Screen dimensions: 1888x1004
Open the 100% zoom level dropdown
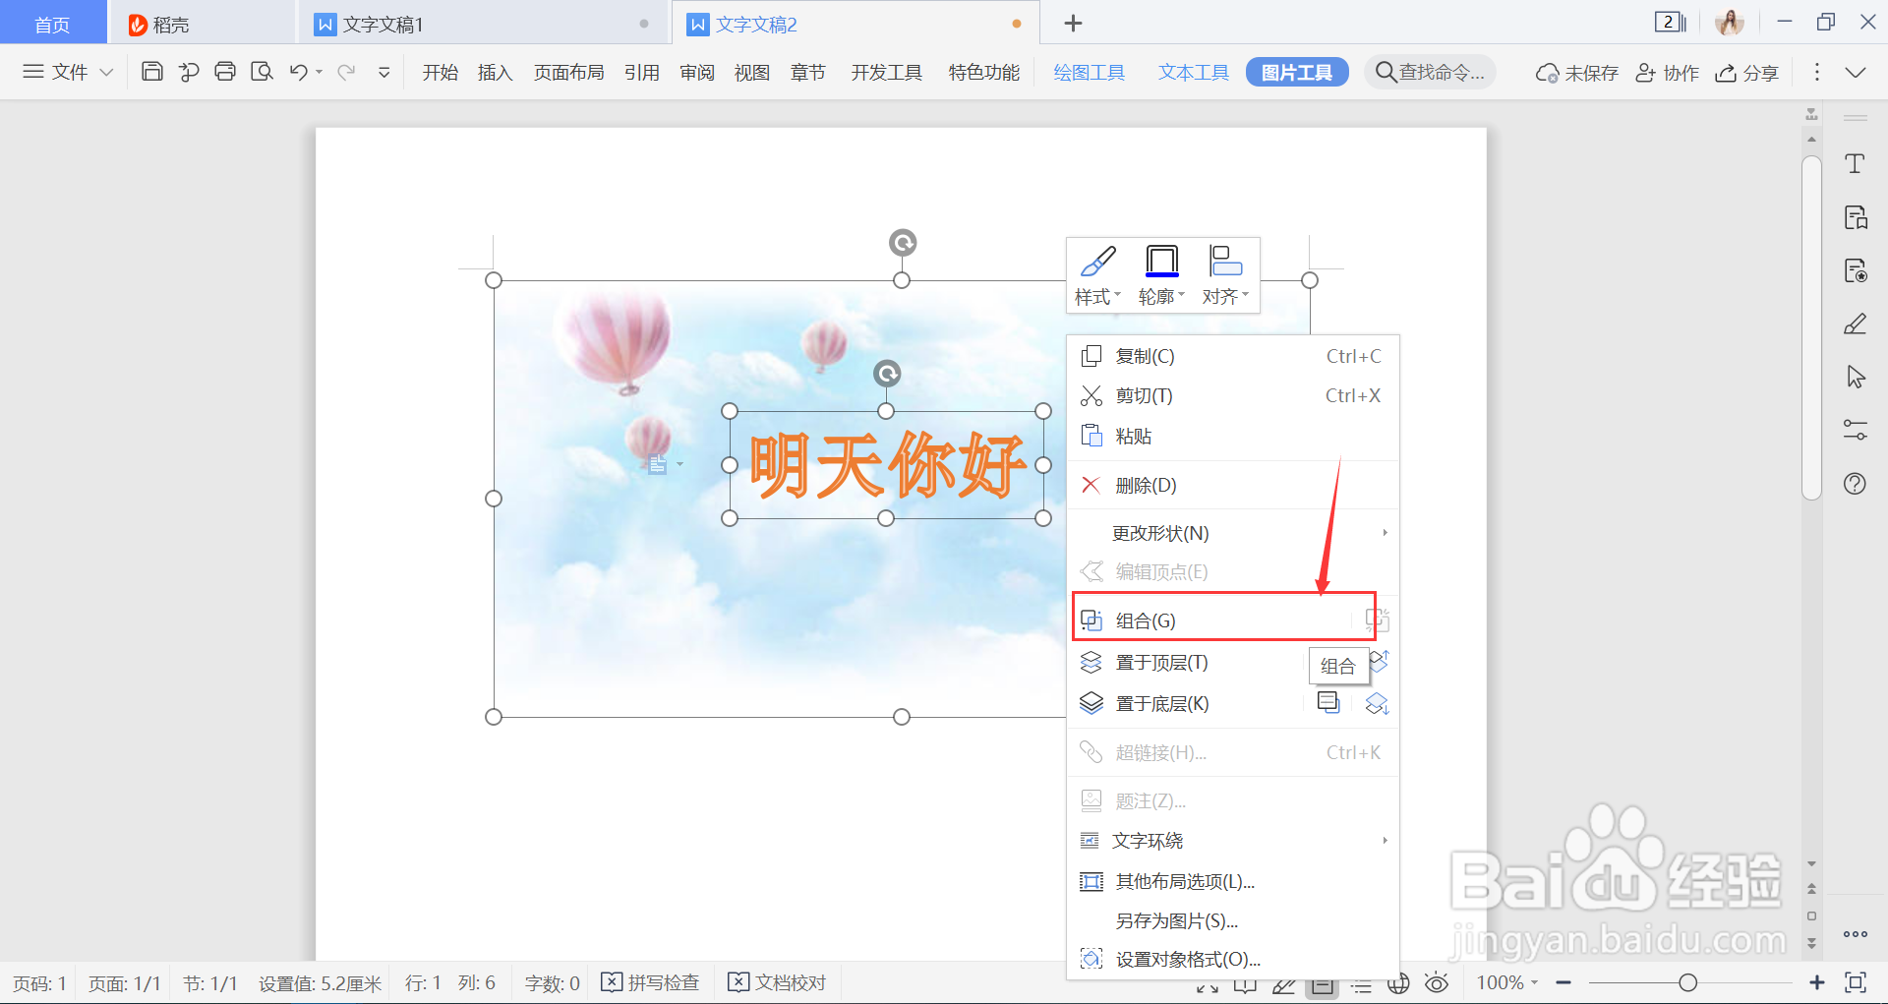coord(1507,981)
